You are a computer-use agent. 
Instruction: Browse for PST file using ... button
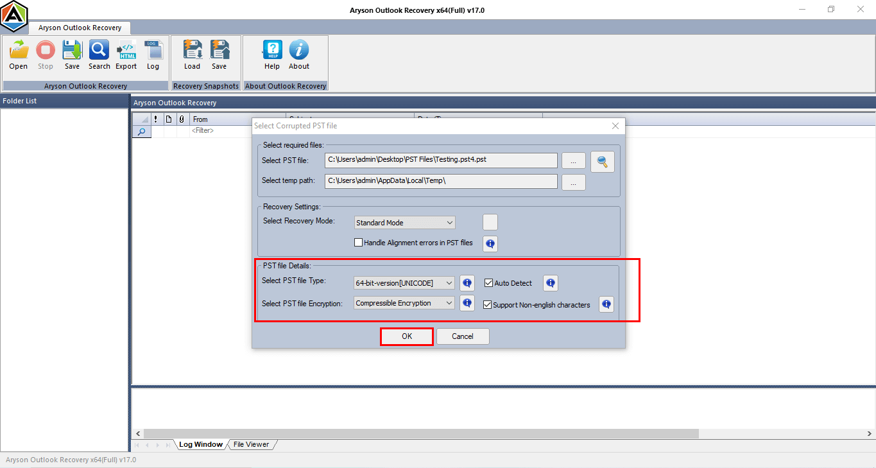574,160
